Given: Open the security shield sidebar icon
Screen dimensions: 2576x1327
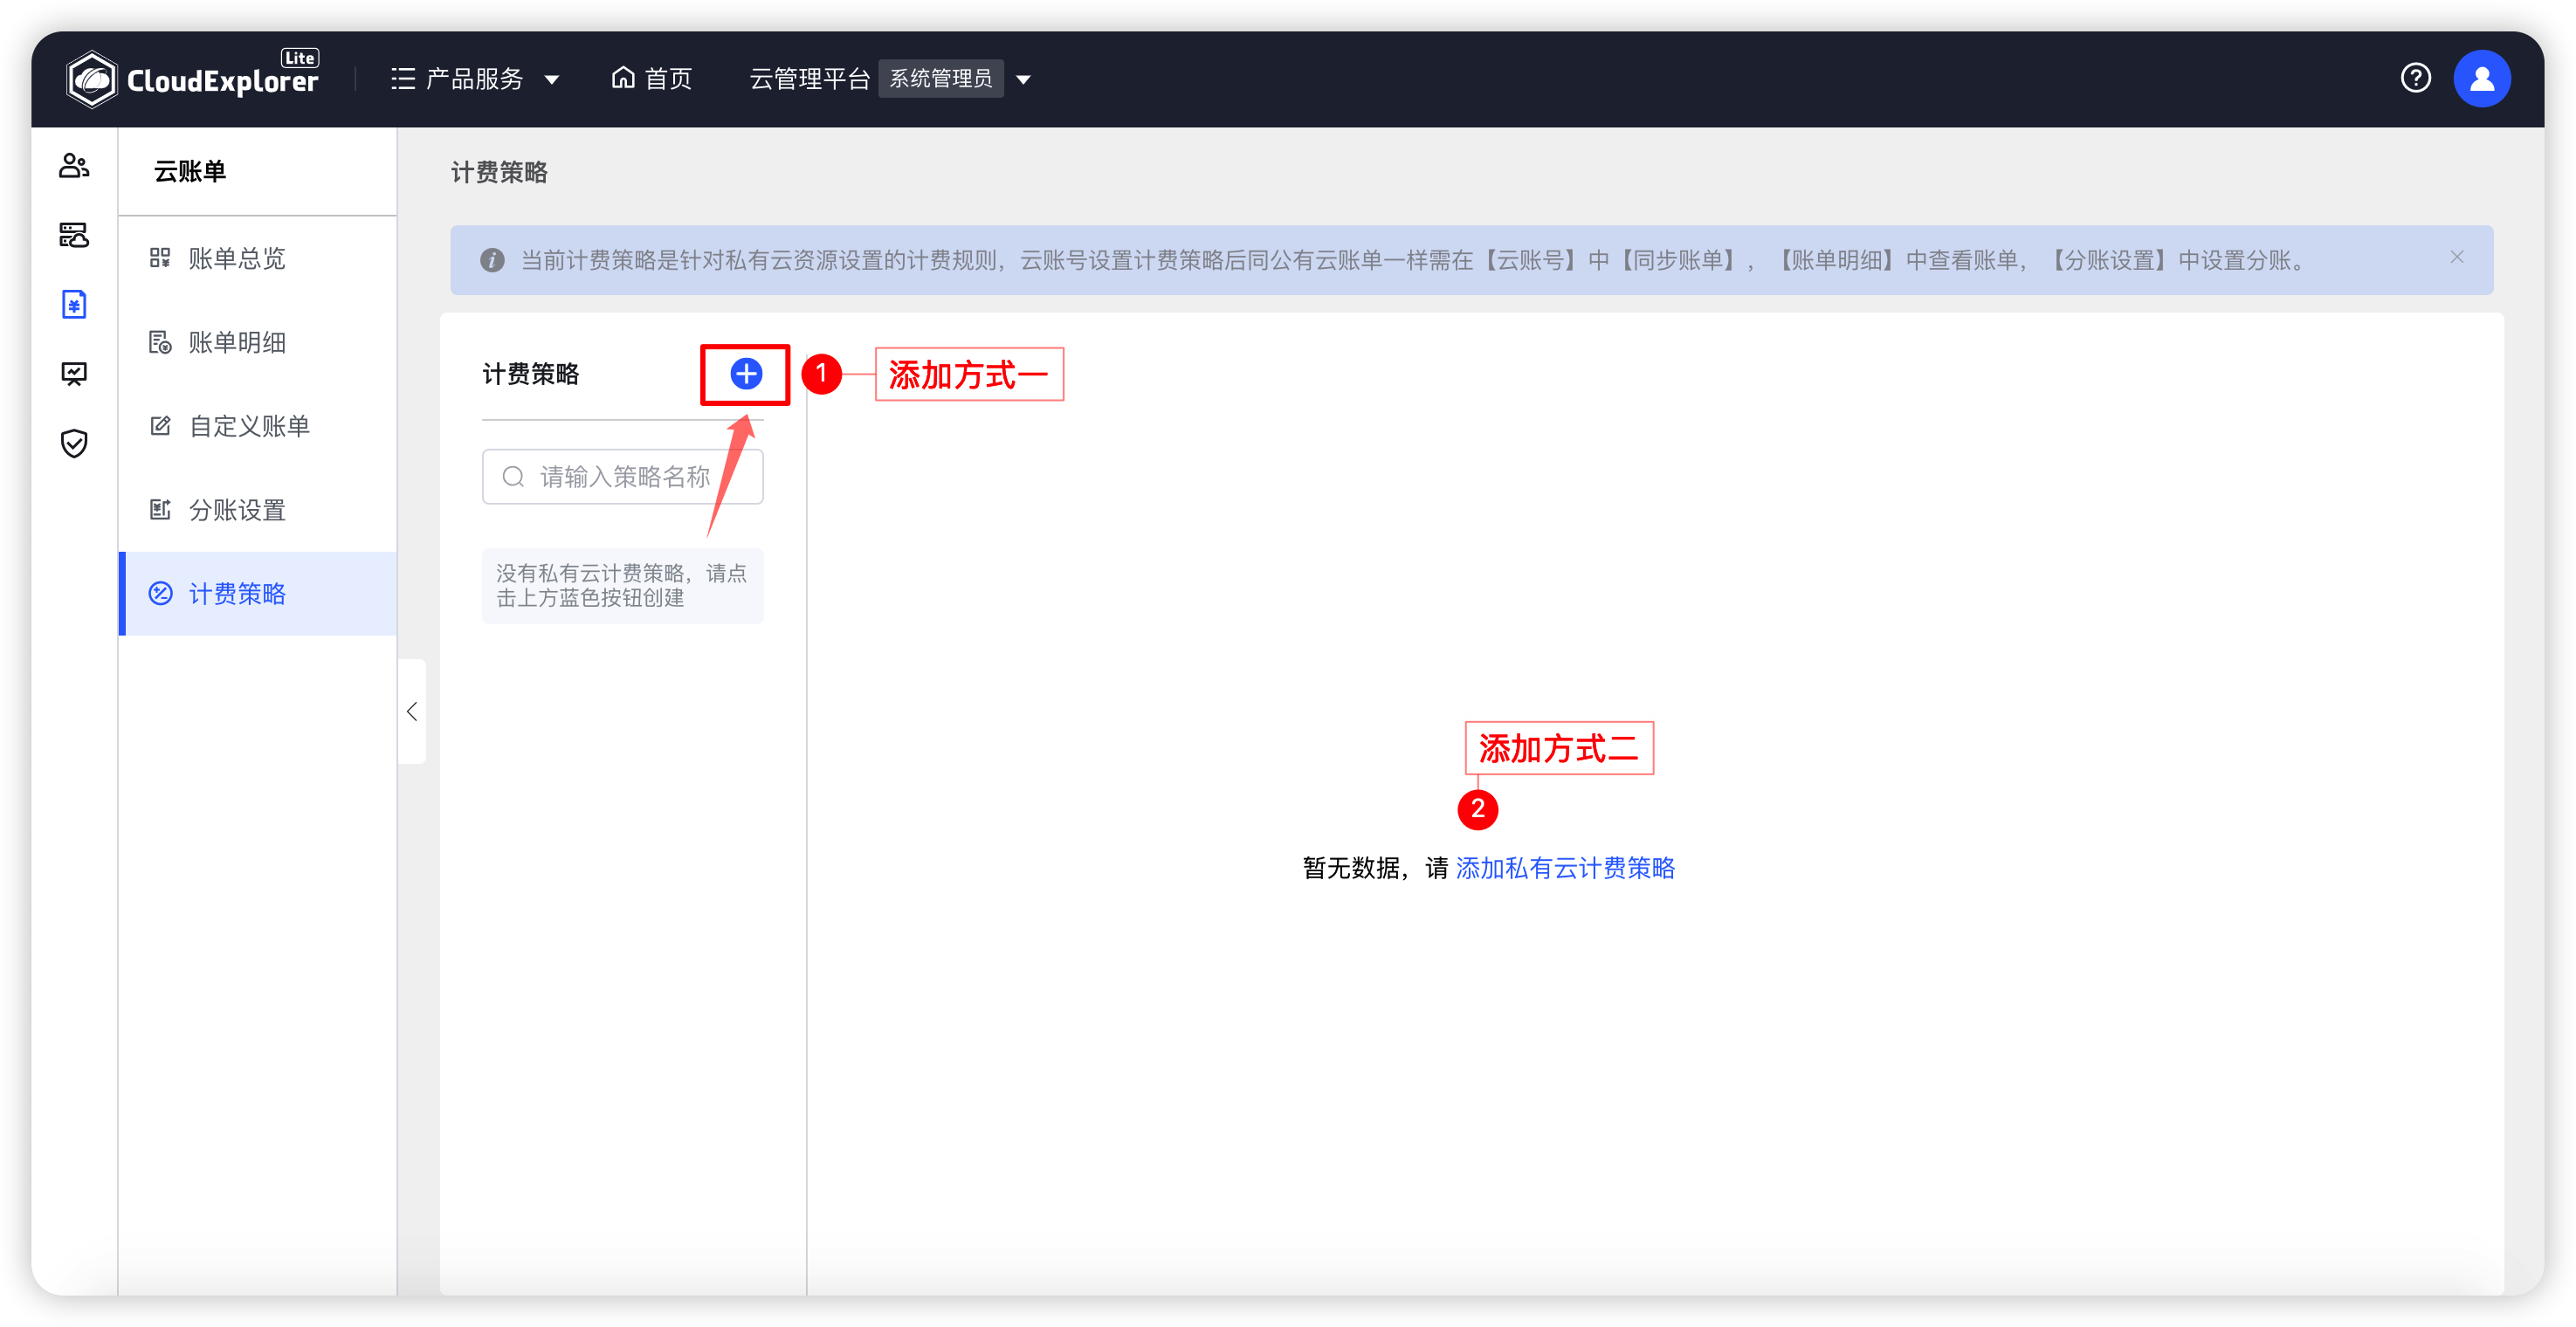Looking at the screenshot, I should pyautogui.click(x=74, y=443).
